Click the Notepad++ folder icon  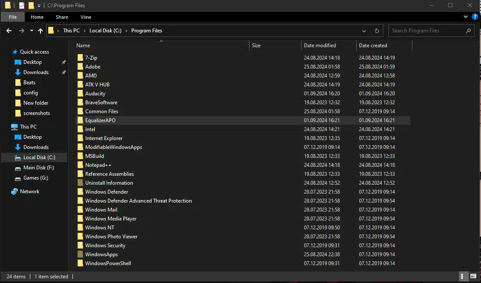click(80, 165)
